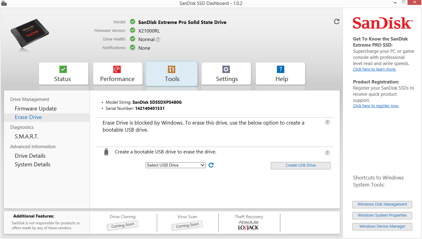Click the gear icon on the Settings tab

[226, 69]
